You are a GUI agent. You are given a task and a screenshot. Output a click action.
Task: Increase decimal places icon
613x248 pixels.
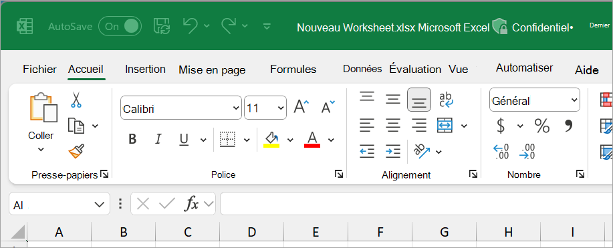[501, 151]
